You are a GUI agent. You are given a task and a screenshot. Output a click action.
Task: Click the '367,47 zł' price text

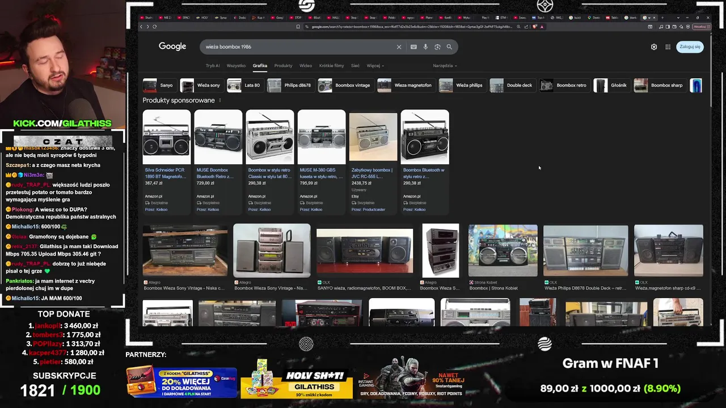click(x=154, y=183)
